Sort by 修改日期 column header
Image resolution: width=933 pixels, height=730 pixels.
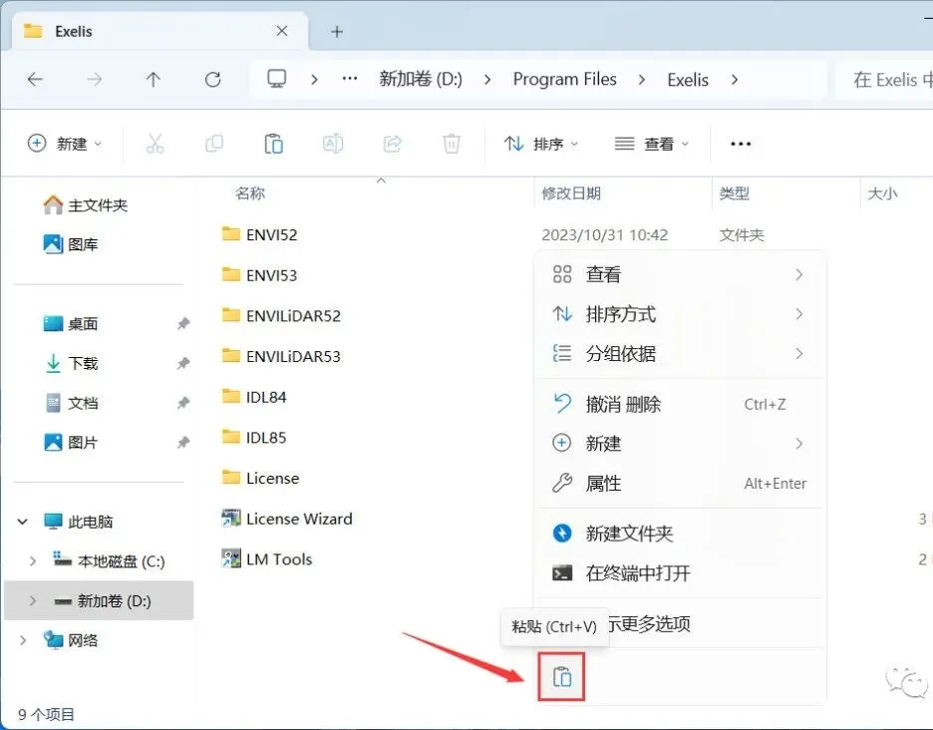coord(571,192)
